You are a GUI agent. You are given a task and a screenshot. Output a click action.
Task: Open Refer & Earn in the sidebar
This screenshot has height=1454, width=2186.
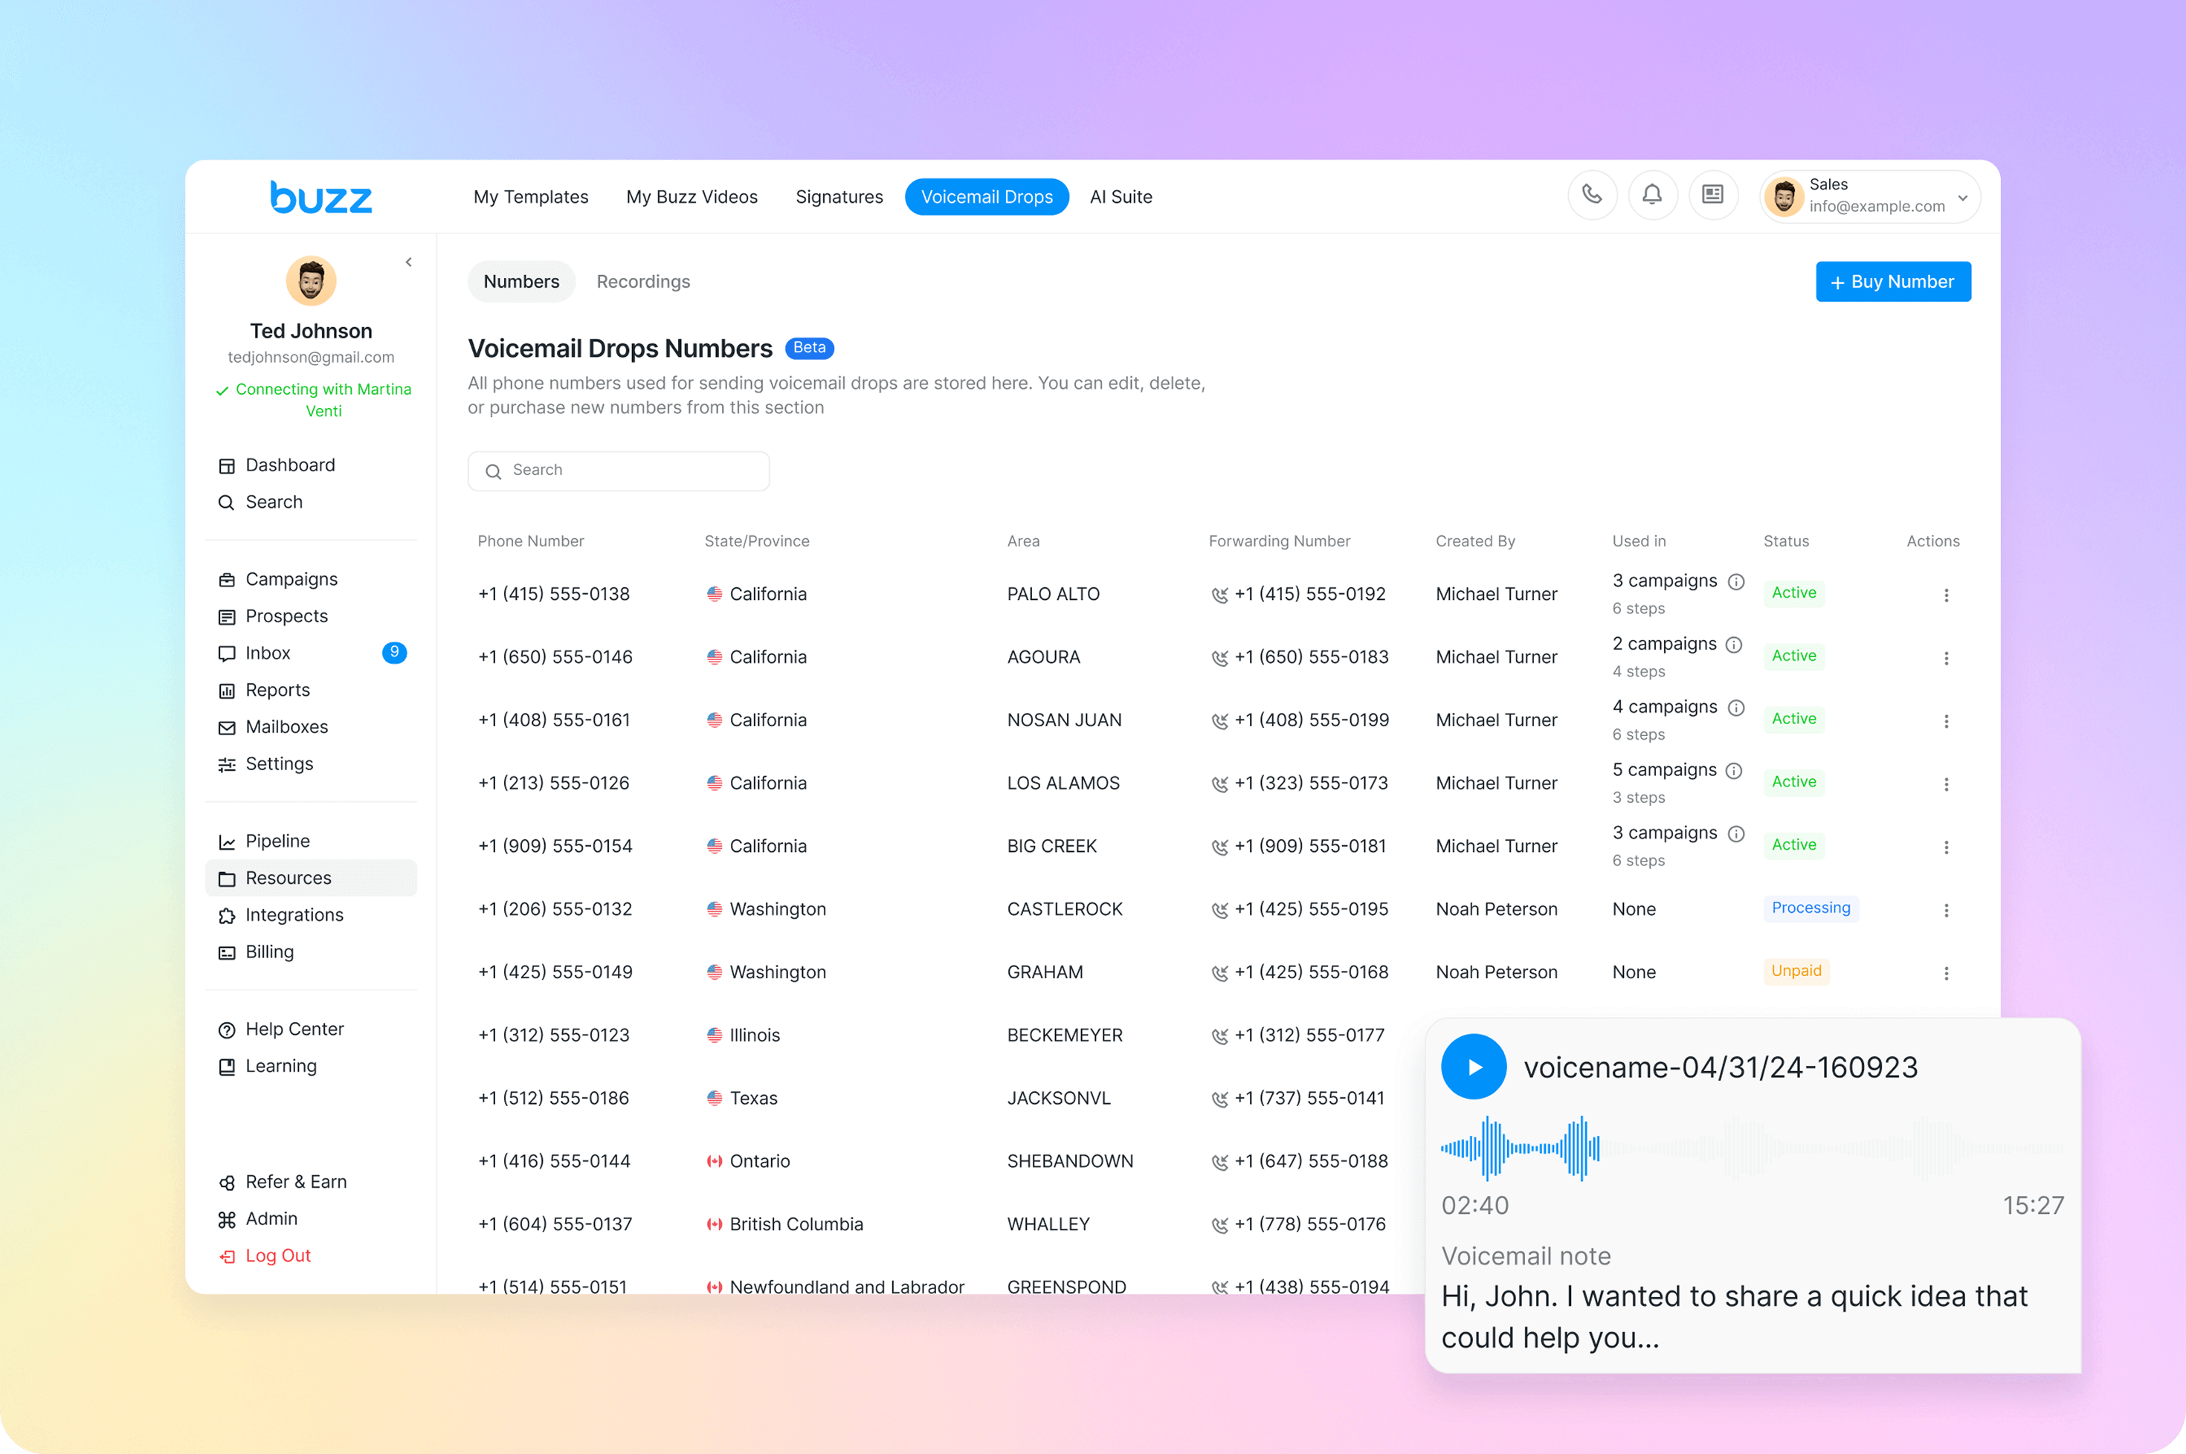pyautogui.click(x=296, y=1181)
